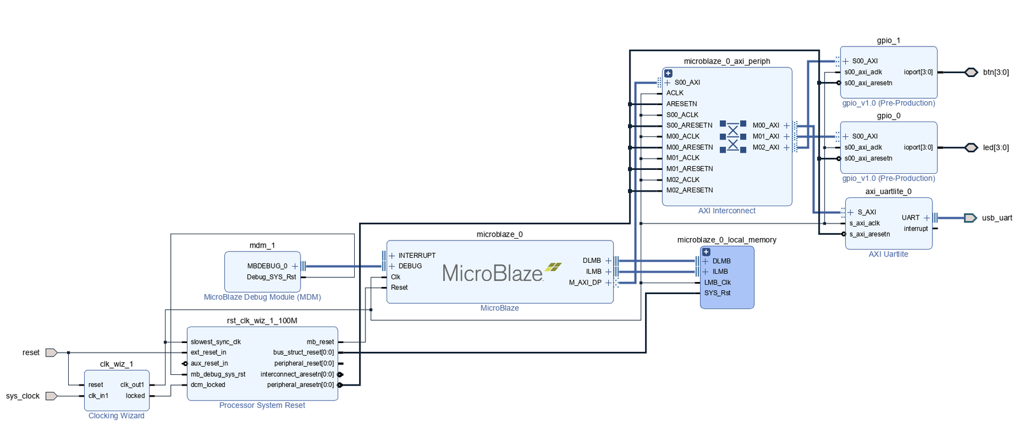
Task: Expand the DLMB pin on microblaze_0
Action: click(608, 260)
